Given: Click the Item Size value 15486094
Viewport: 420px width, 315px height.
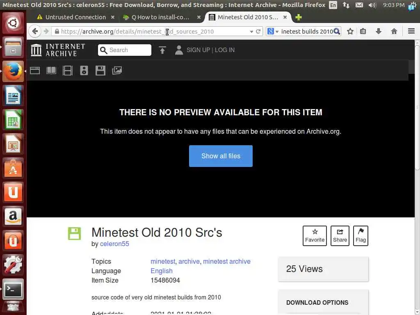Looking at the screenshot, I should [165, 280].
